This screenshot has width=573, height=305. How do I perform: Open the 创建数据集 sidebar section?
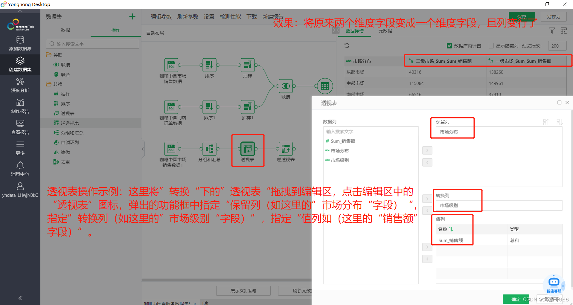click(20, 65)
